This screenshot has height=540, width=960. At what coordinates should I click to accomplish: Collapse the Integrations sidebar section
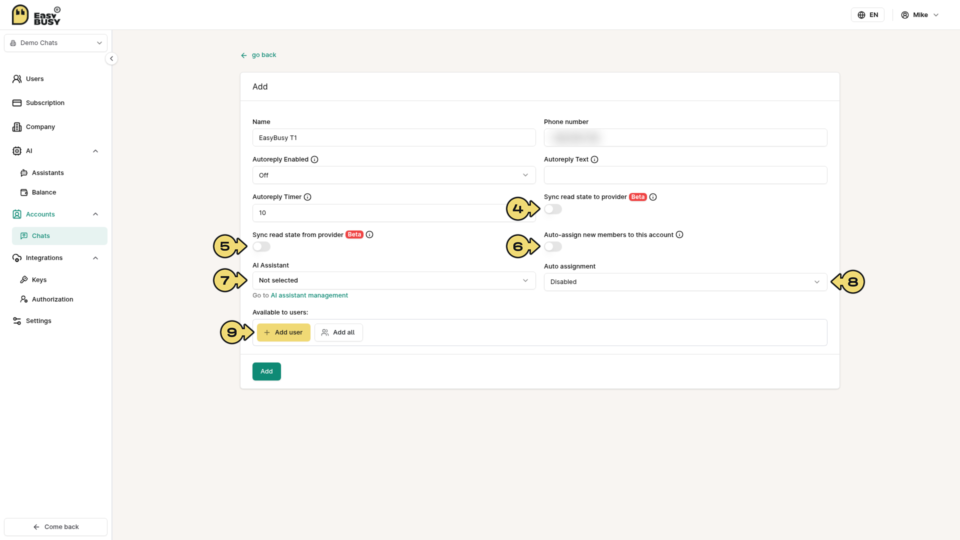(95, 258)
